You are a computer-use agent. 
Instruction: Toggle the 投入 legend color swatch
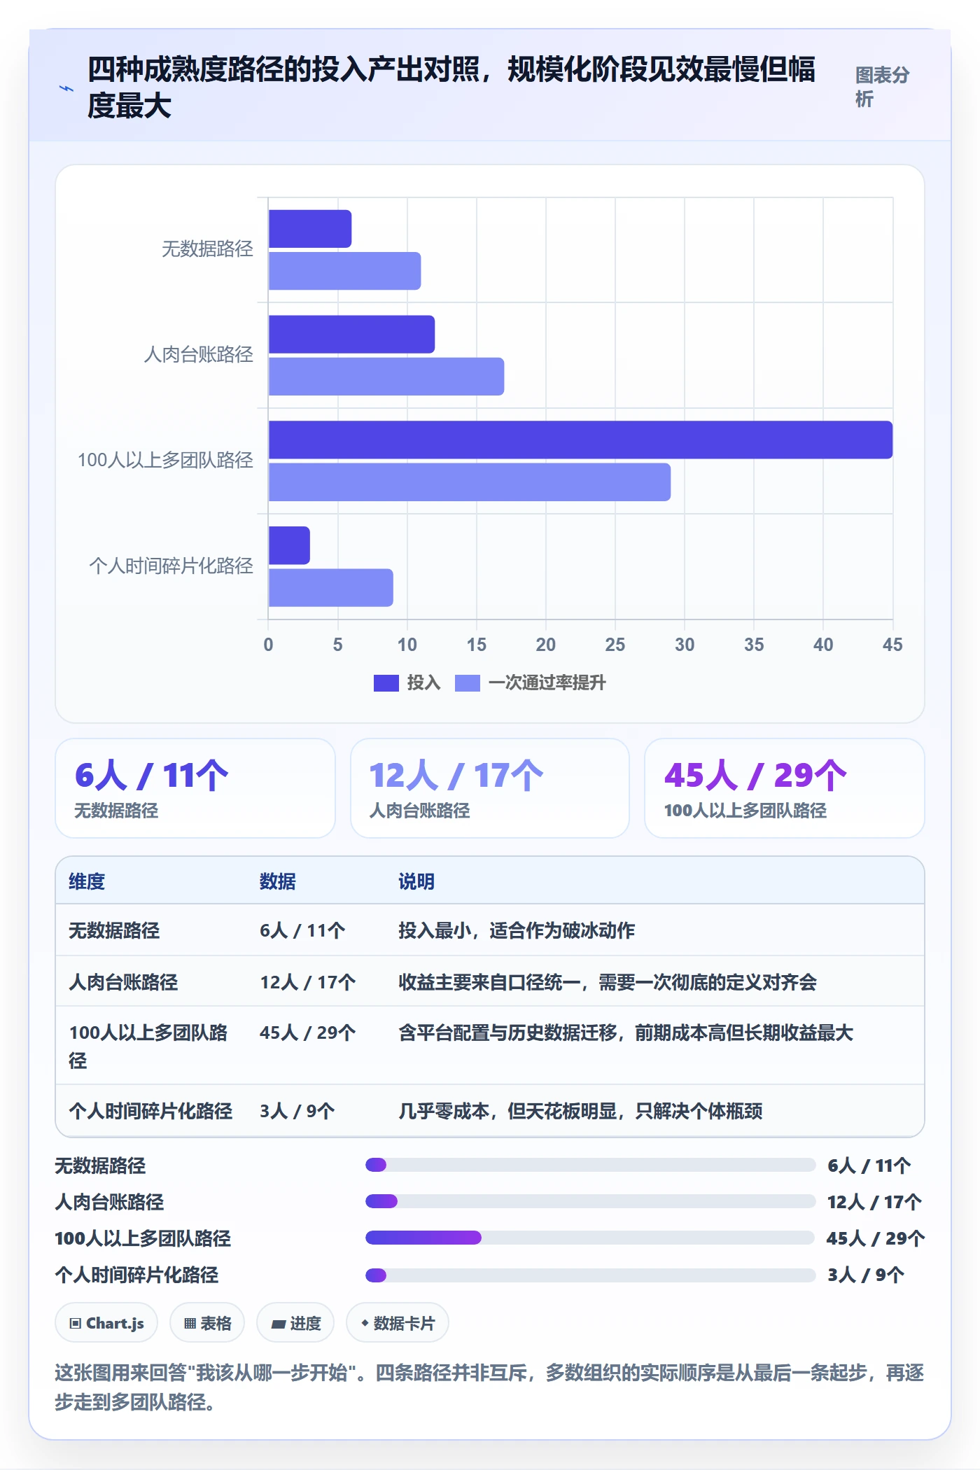(x=386, y=682)
